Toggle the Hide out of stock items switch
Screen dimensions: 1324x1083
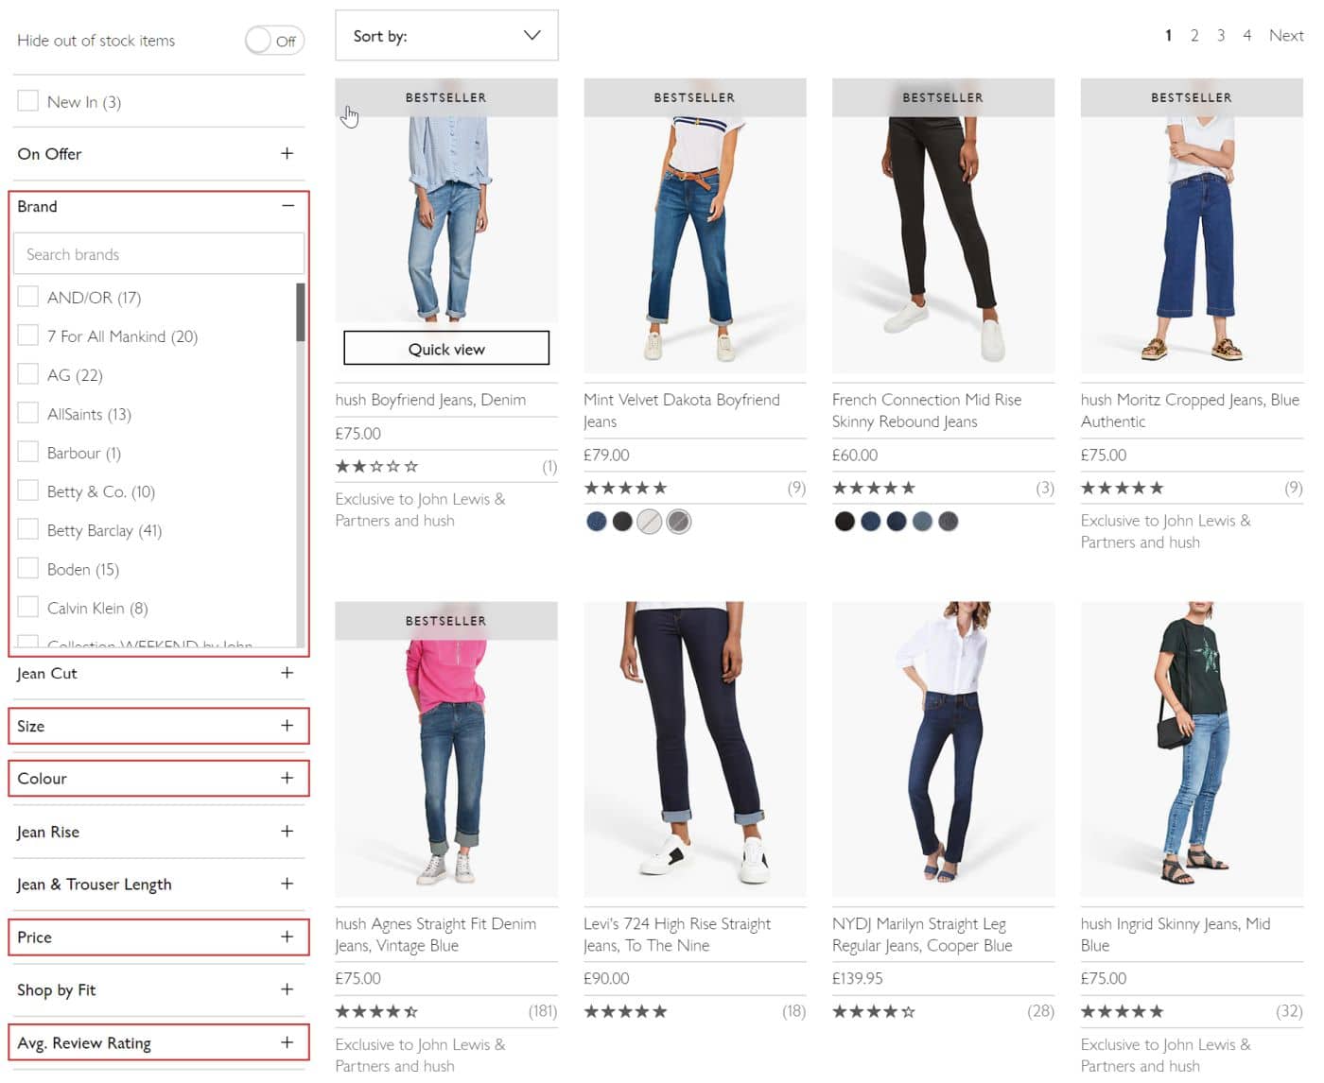[274, 41]
